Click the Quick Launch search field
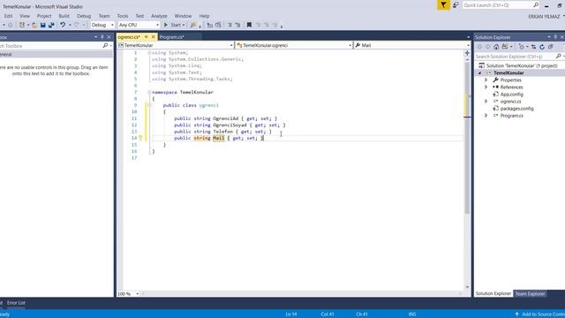This screenshot has width=565, height=318. (x=501, y=5)
